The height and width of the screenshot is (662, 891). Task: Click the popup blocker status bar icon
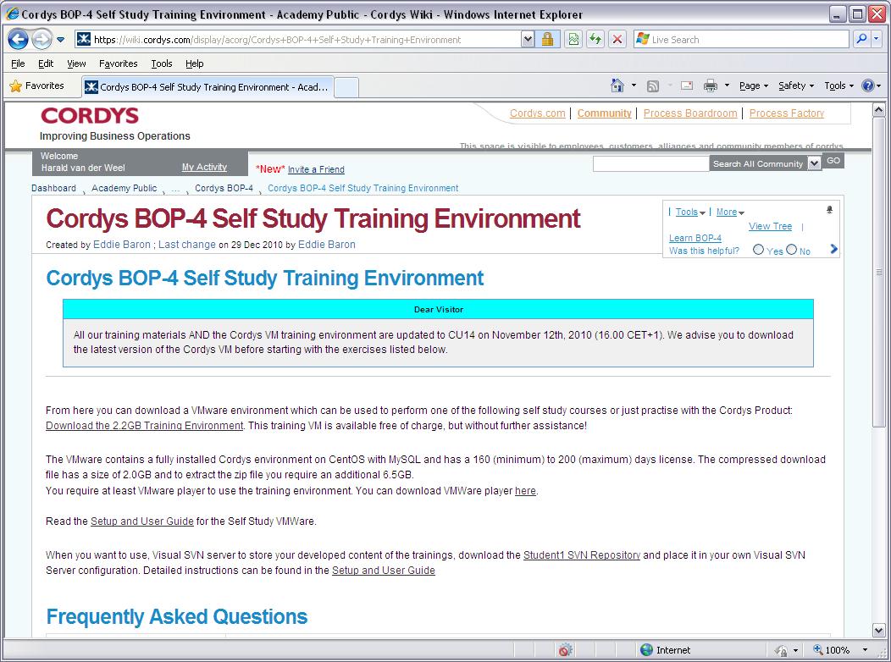[565, 650]
